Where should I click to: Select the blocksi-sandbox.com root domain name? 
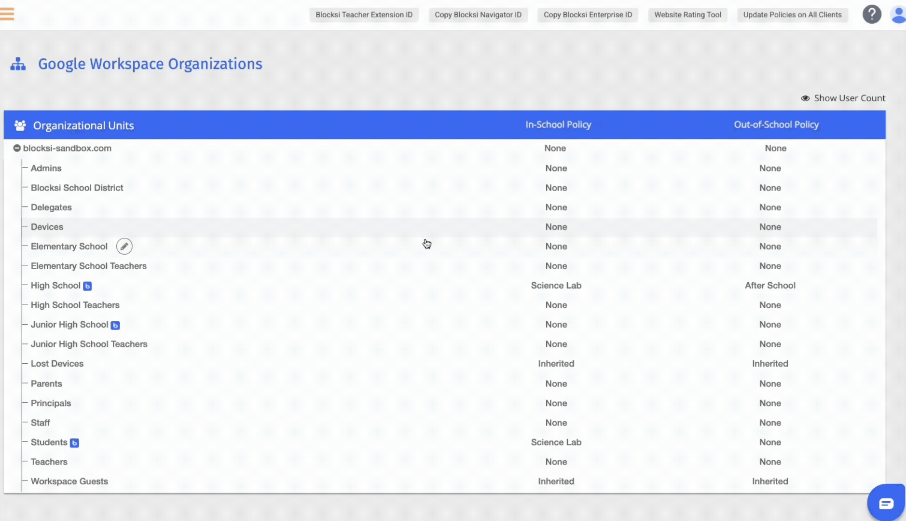tap(67, 148)
